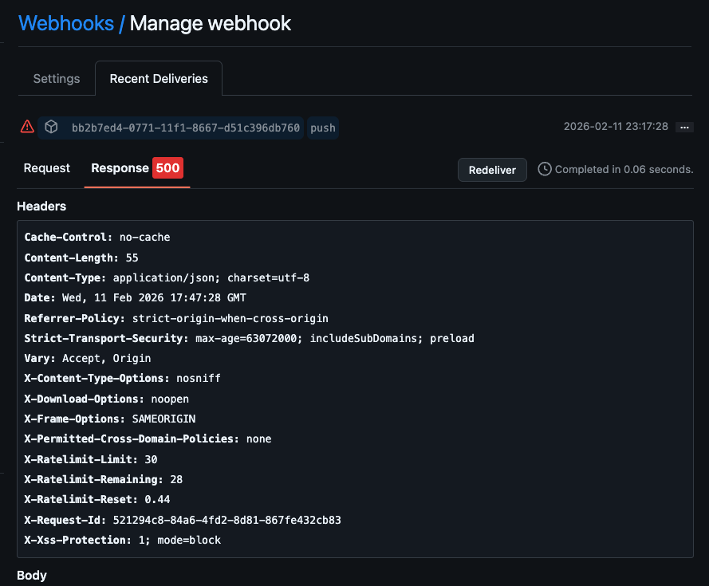Image resolution: width=709 pixels, height=586 pixels.
Task: Click the Completed in 0.06 seconds text
Action: [624, 169]
